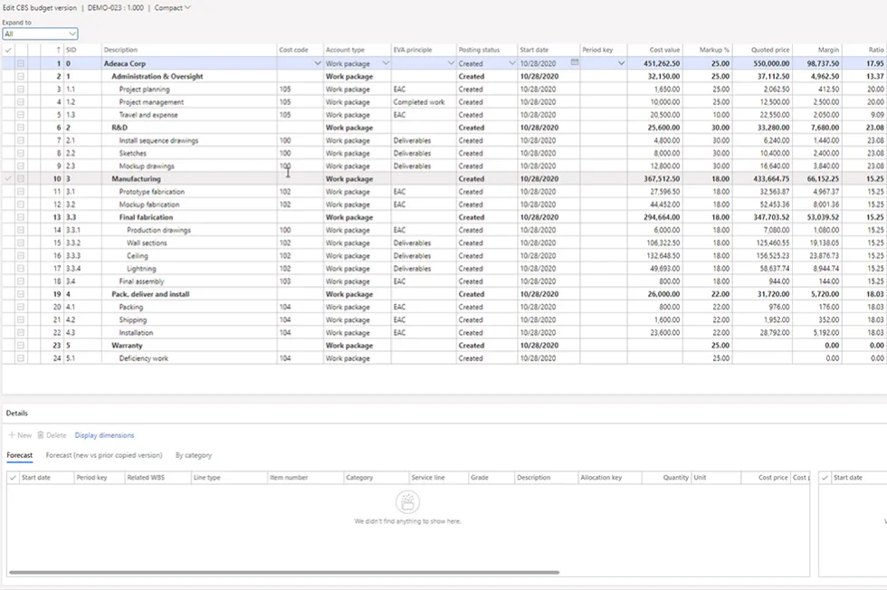Image resolution: width=887 pixels, height=590 pixels.
Task: Sort by the Quoted price column header
Action: click(x=770, y=50)
